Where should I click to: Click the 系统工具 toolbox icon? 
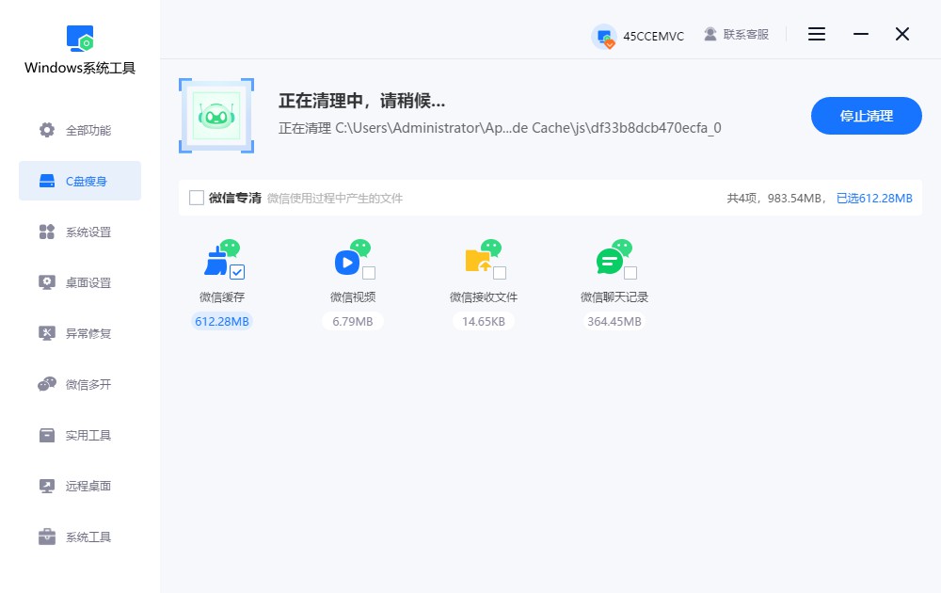coord(46,536)
